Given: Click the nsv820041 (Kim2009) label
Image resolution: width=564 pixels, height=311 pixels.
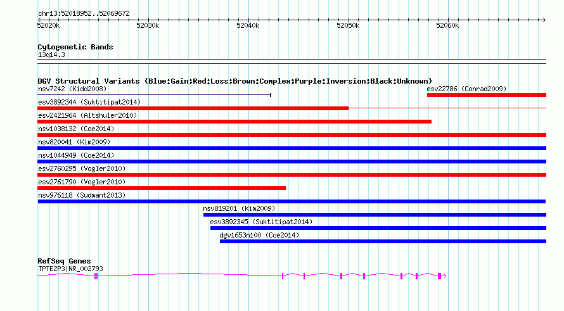Looking at the screenshot, I should (74, 142).
